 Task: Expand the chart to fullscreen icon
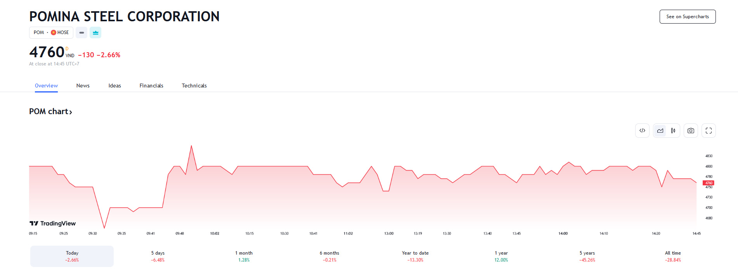709,130
